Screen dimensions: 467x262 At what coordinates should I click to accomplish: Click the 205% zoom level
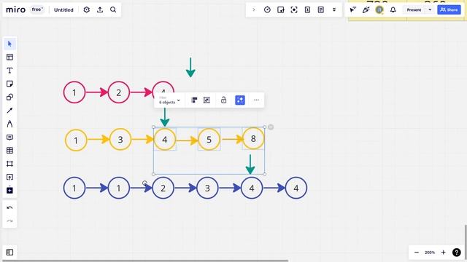pyautogui.click(x=430, y=253)
